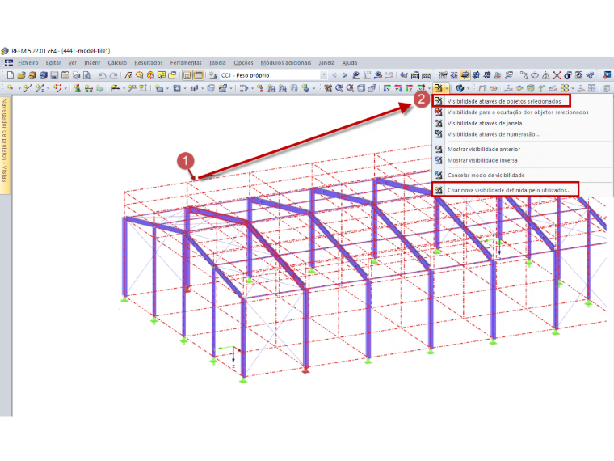Open the Editar menu
This screenshot has height=461, width=614.
point(53,63)
